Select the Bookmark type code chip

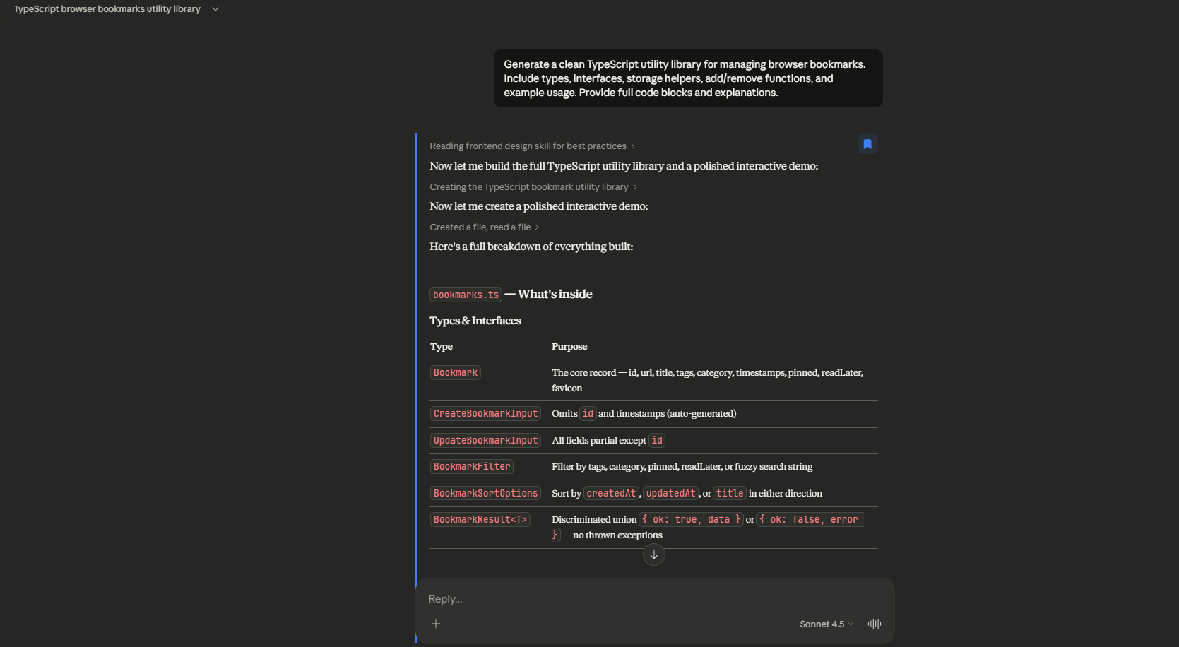coord(455,372)
